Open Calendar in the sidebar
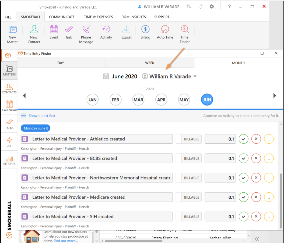This screenshot has width=284, height=243. point(9,106)
